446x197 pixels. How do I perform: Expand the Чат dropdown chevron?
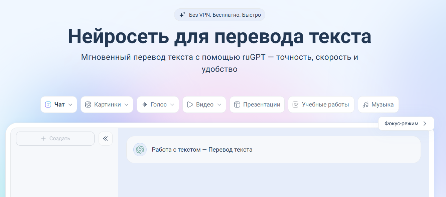coord(70,105)
